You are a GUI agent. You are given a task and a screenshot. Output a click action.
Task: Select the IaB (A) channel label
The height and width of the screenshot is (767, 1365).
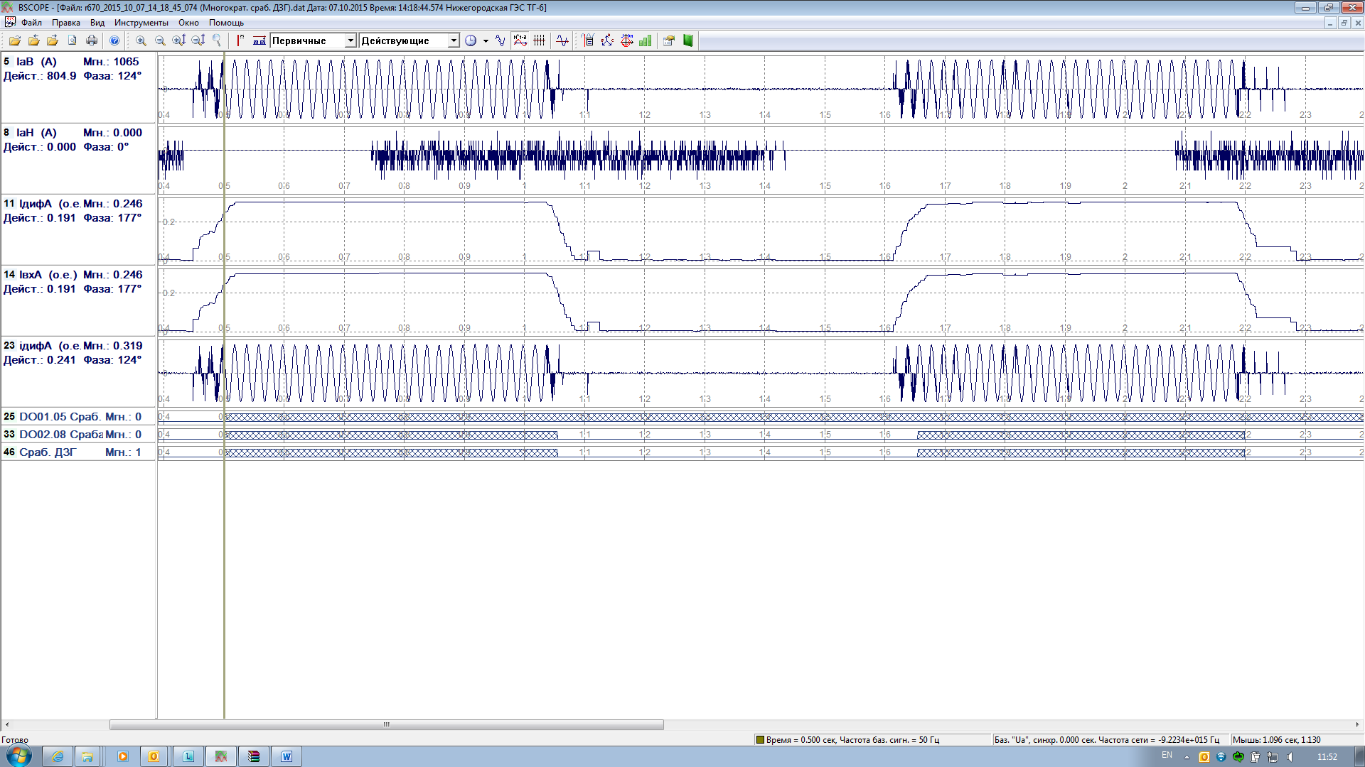pyautogui.click(x=36, y=62)
